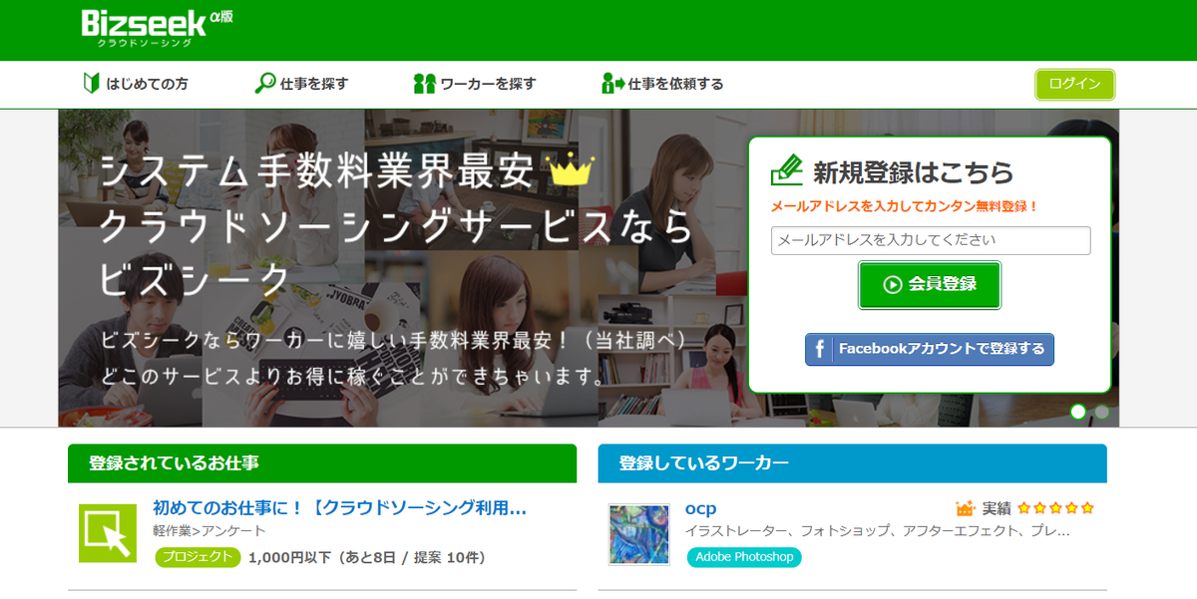Click the pencil icon next to 新規登録はこちら
This screenshot has width=1197, height=599.
pos(787,170)
